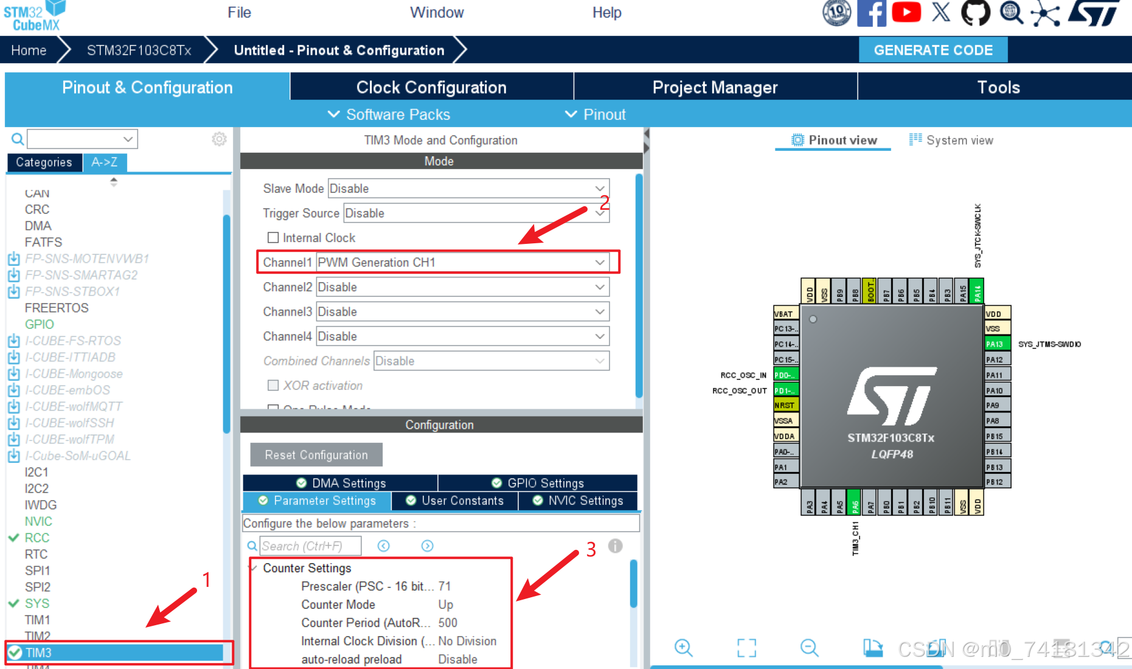Select RCC in the peripheral list
1132x669 pixels.
[x=37, y=538]
